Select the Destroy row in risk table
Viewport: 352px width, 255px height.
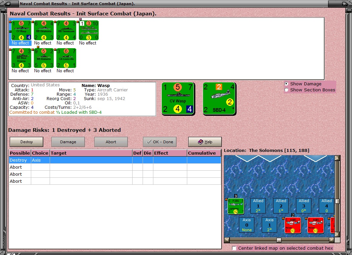click(x=115, y=160)
